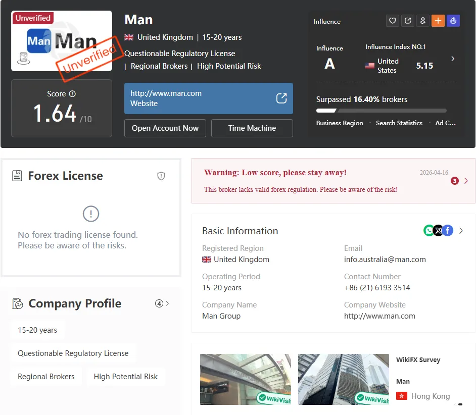Click the Company Profile icon
The image size is (476, 415).
click(x=18, y=303)
